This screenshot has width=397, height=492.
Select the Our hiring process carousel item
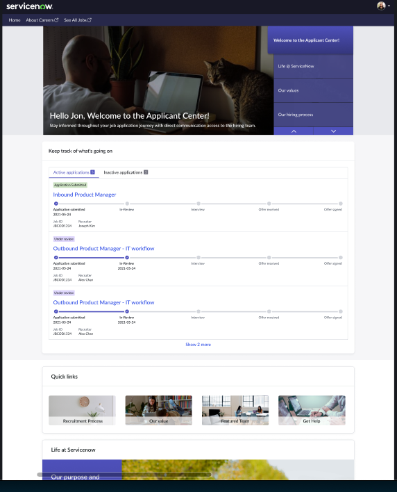click(x=313, y=115)
